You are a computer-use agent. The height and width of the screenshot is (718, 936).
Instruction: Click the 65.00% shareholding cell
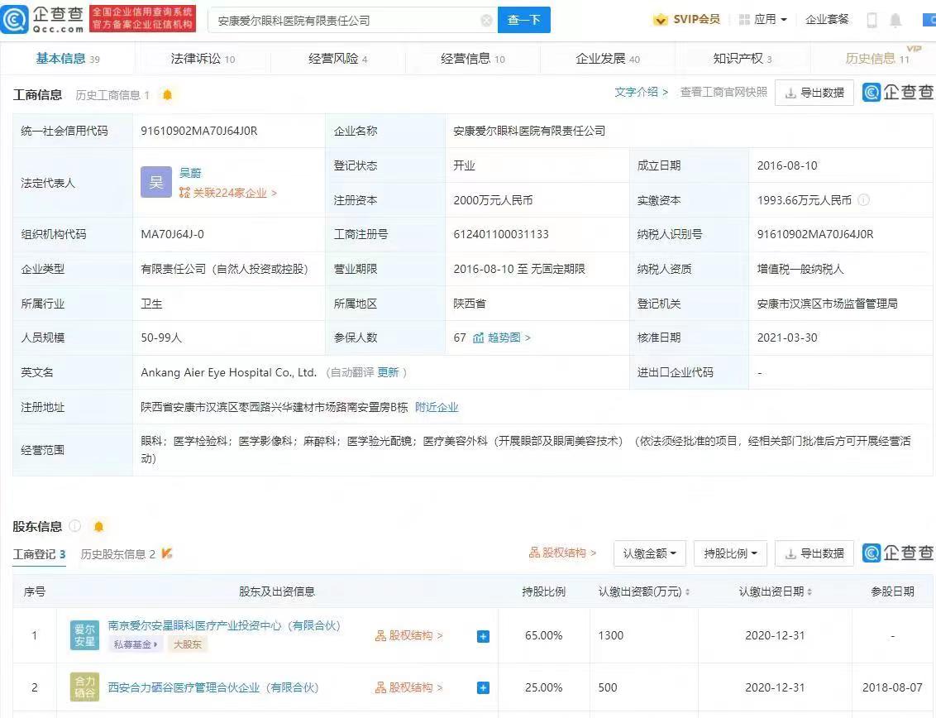(x=544, y=635)
